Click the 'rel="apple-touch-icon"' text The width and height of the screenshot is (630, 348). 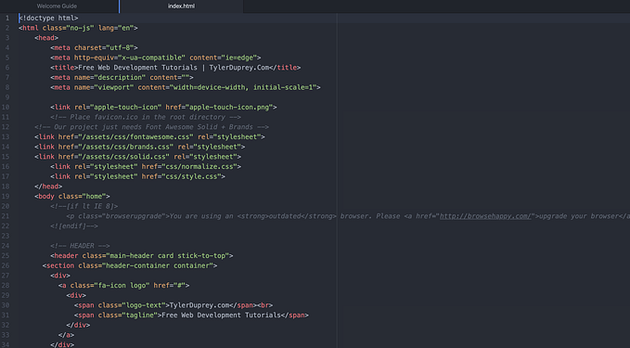click(x=118, y=108)
